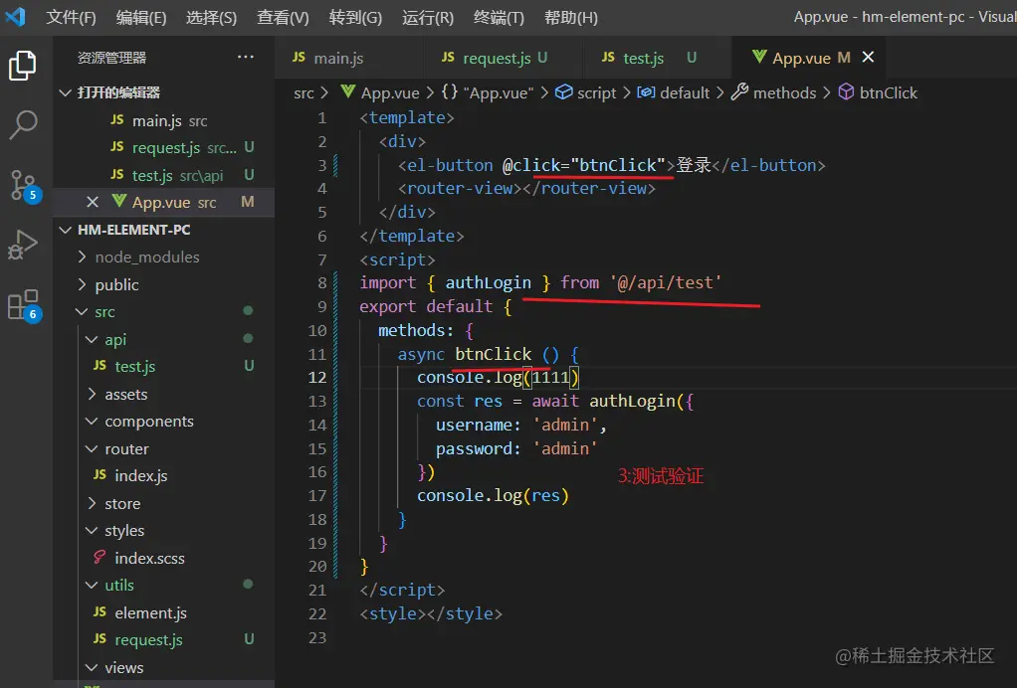Open Source Control view with 5 changes
Image resolution: width=1017 pixels, height=688 pixels.
click(24, 186)
